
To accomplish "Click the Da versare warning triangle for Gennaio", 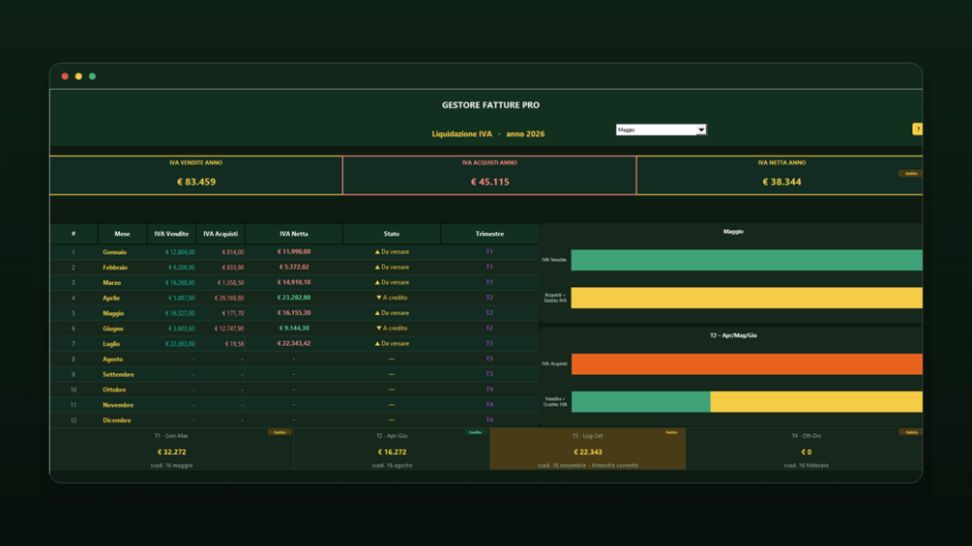I will tap(377, 252).
